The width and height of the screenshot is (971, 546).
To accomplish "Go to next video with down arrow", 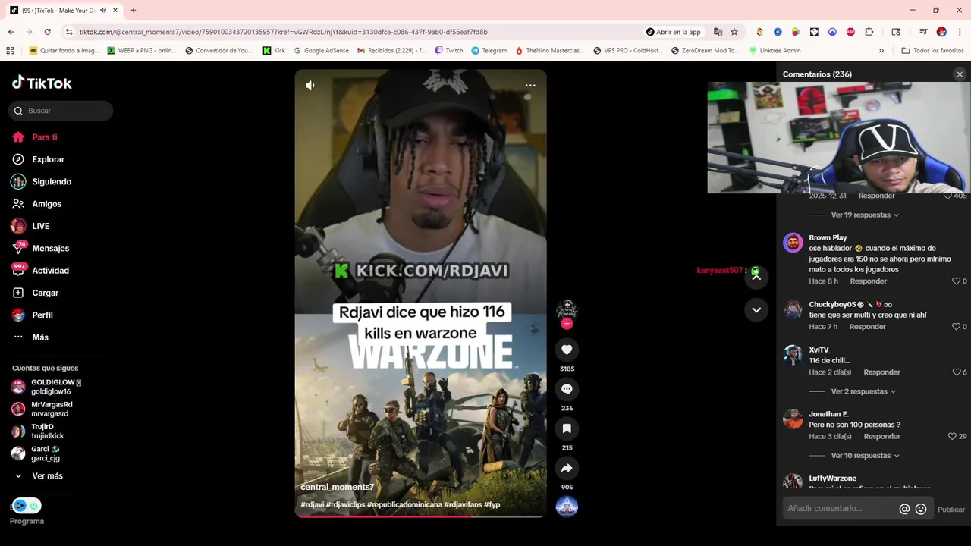I will tap(756, 310).
